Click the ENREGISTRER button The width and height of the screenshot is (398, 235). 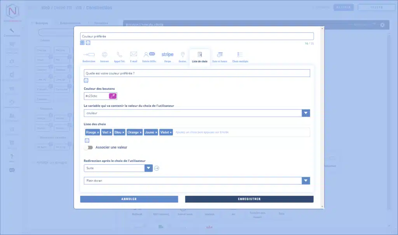(x=249, y=199)
